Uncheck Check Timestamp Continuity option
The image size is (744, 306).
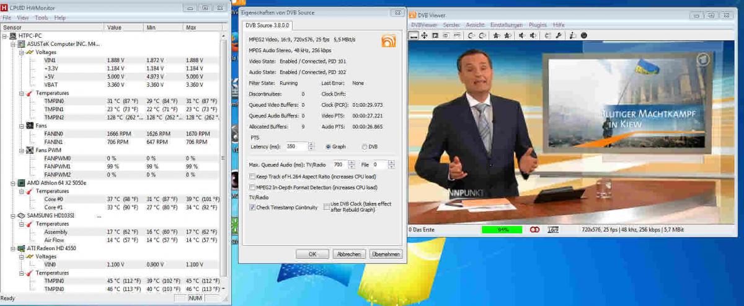coord(252,207)
